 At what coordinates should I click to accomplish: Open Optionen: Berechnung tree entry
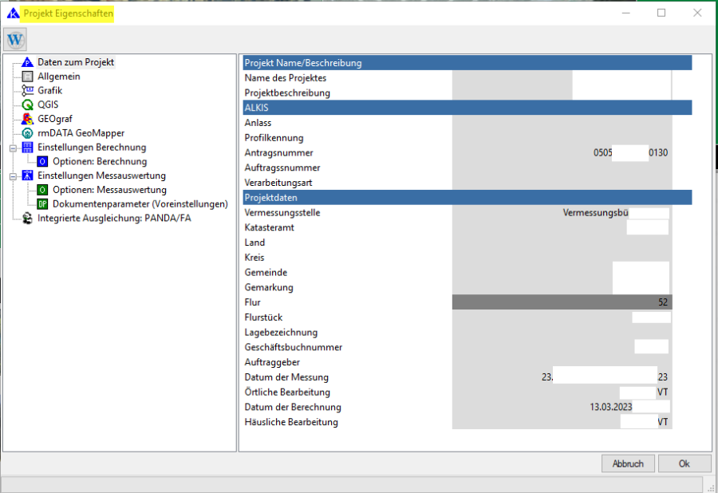pos(100,162)
